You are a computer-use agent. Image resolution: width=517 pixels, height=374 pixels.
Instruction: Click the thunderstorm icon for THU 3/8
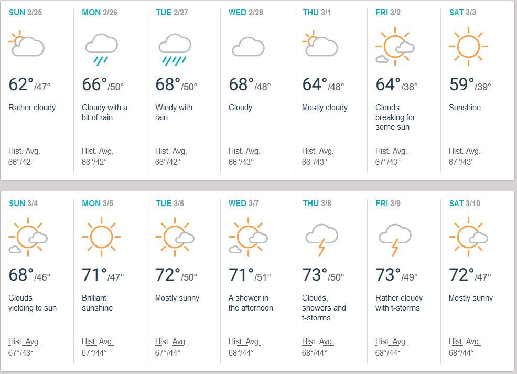coord(321,240)
